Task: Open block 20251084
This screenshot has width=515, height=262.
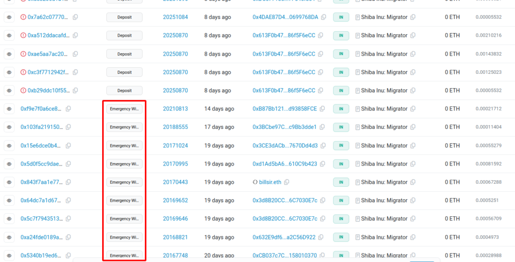Action: click(176, 17)
